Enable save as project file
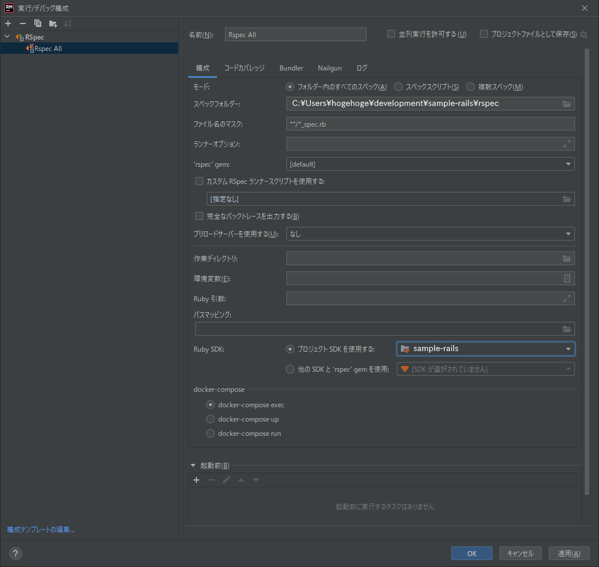 coord(484,34)
